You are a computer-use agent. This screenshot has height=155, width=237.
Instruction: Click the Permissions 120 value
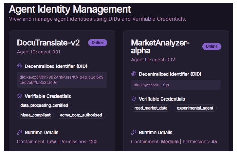point(92,142)
